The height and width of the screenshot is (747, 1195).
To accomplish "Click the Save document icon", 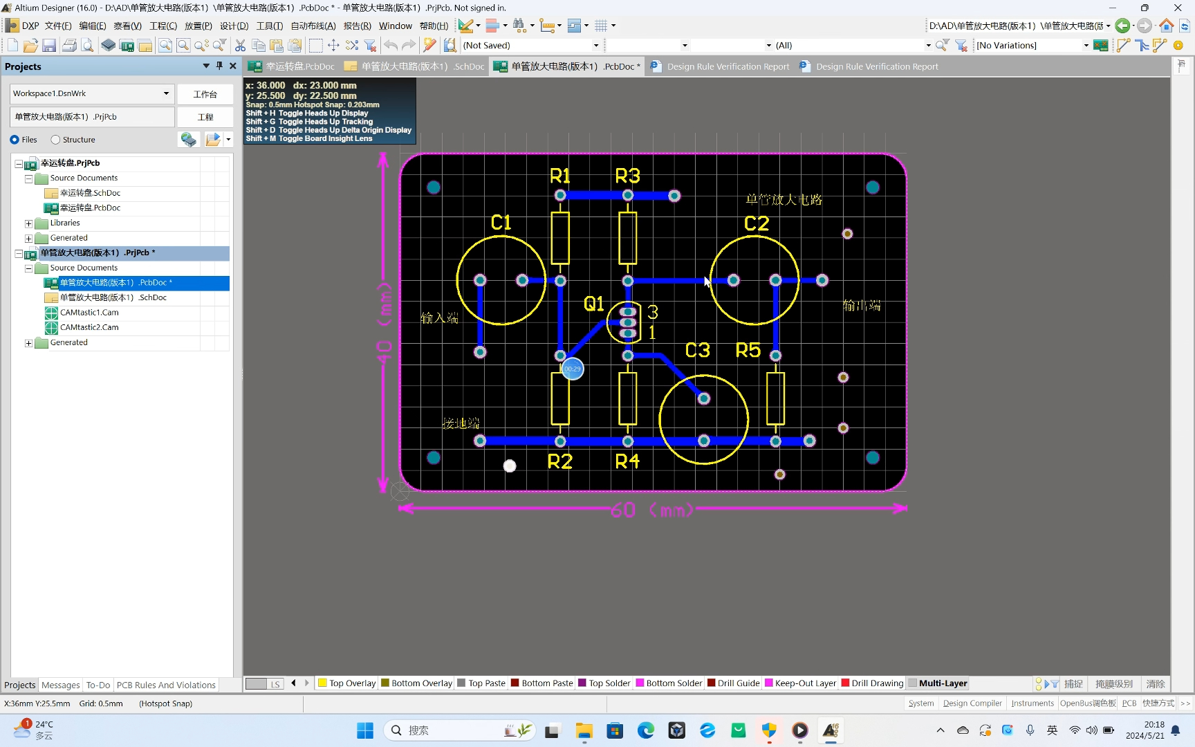I will click(x=48, y=45).
